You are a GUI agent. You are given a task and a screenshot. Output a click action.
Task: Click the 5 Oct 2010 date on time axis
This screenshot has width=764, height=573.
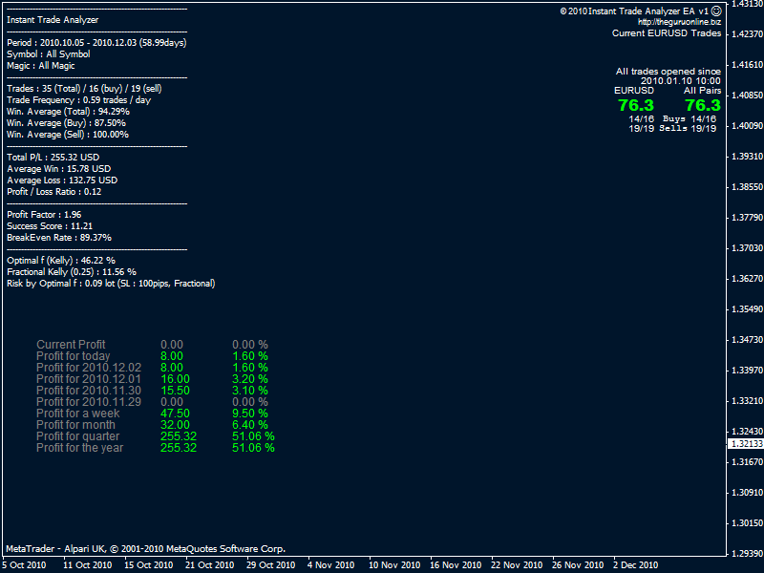[24, 565]
